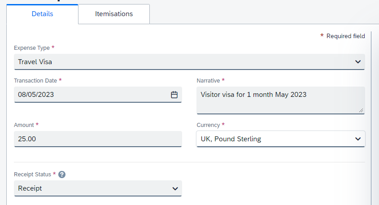Screen dimensions: 379x205
Task: Click the Transaction Date label
Action: 35,81
